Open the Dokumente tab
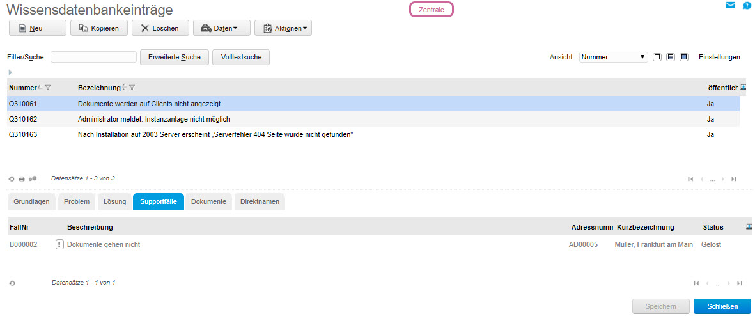 pyautogui.click(x=208, y=202)
